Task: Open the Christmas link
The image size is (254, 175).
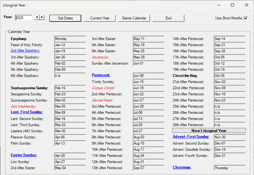Action: pyautogui.click(x=182, y=167)
